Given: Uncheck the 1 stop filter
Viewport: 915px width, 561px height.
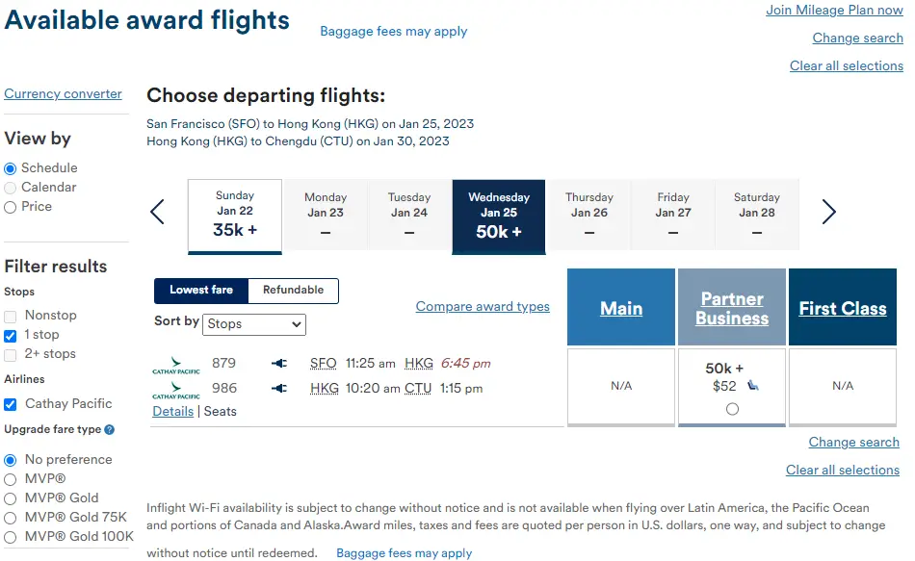Looking at the screenshot, I should 11,335.
